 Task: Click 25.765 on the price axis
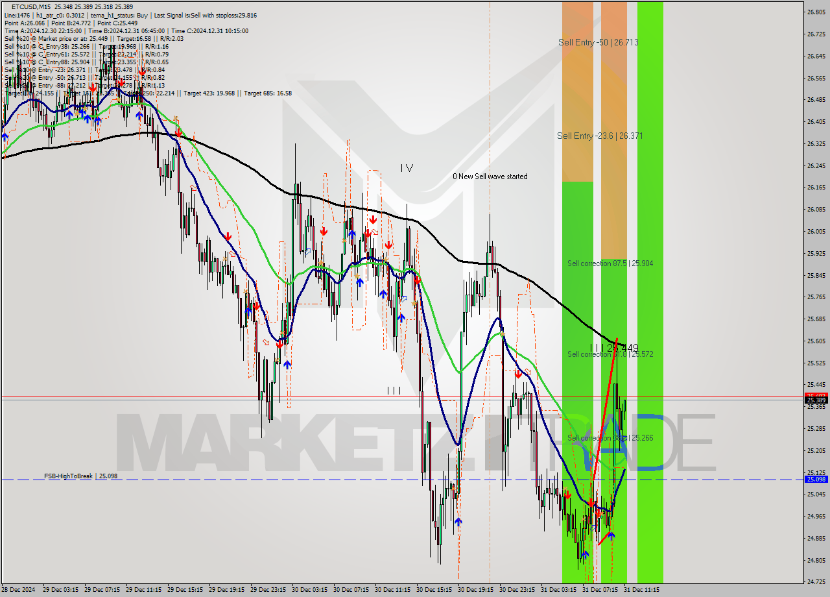coord(816,297)
